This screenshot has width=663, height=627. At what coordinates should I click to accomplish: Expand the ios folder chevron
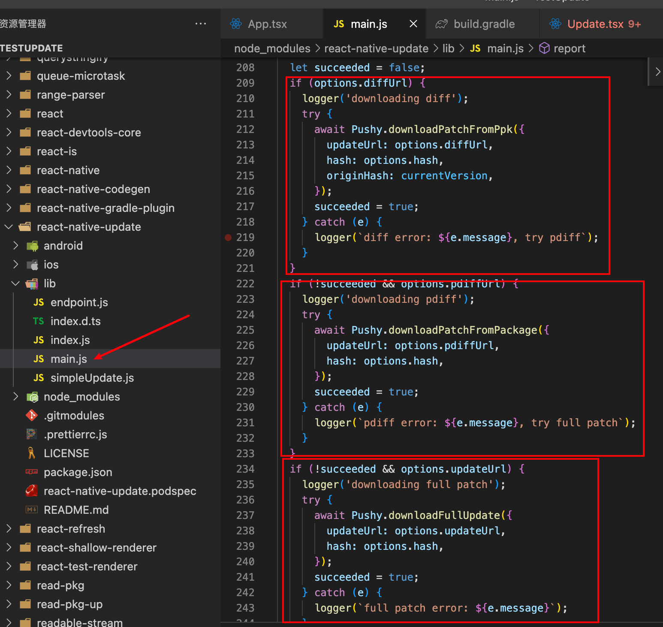16,265
